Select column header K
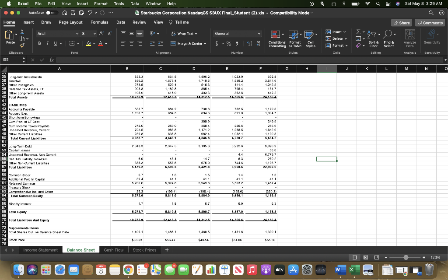Viewport: 448px width, 280px height. [367, 69]
